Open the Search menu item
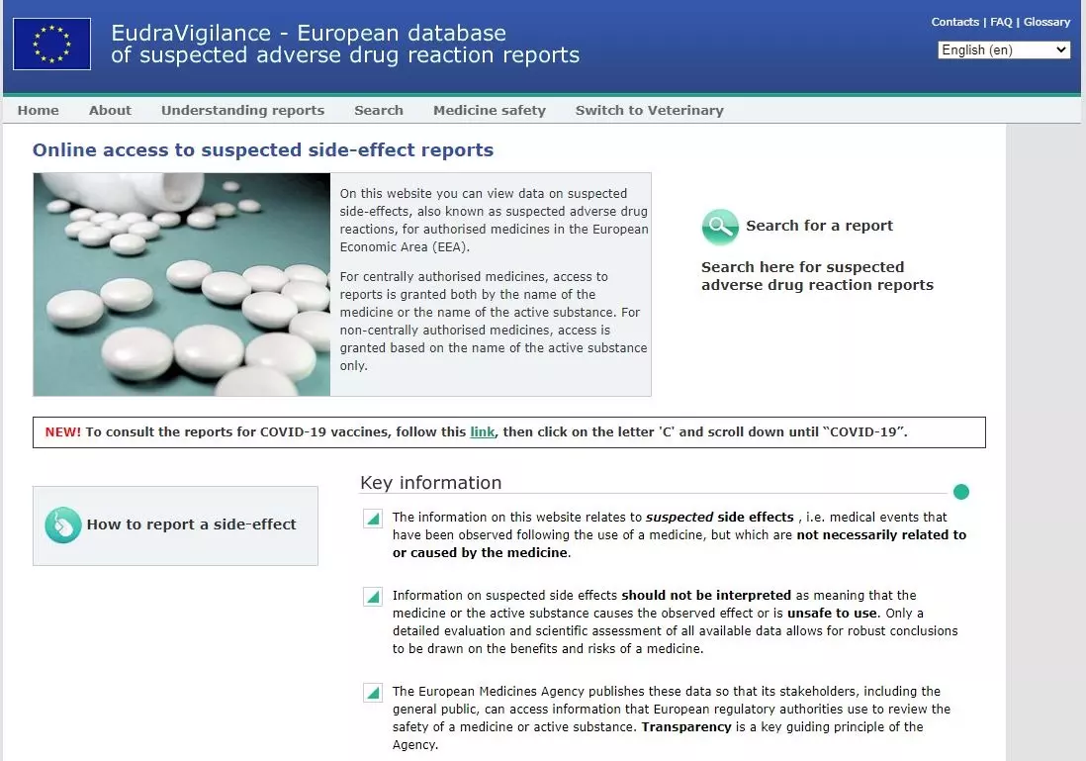1086x761 pixels. (x=379, y=110)
